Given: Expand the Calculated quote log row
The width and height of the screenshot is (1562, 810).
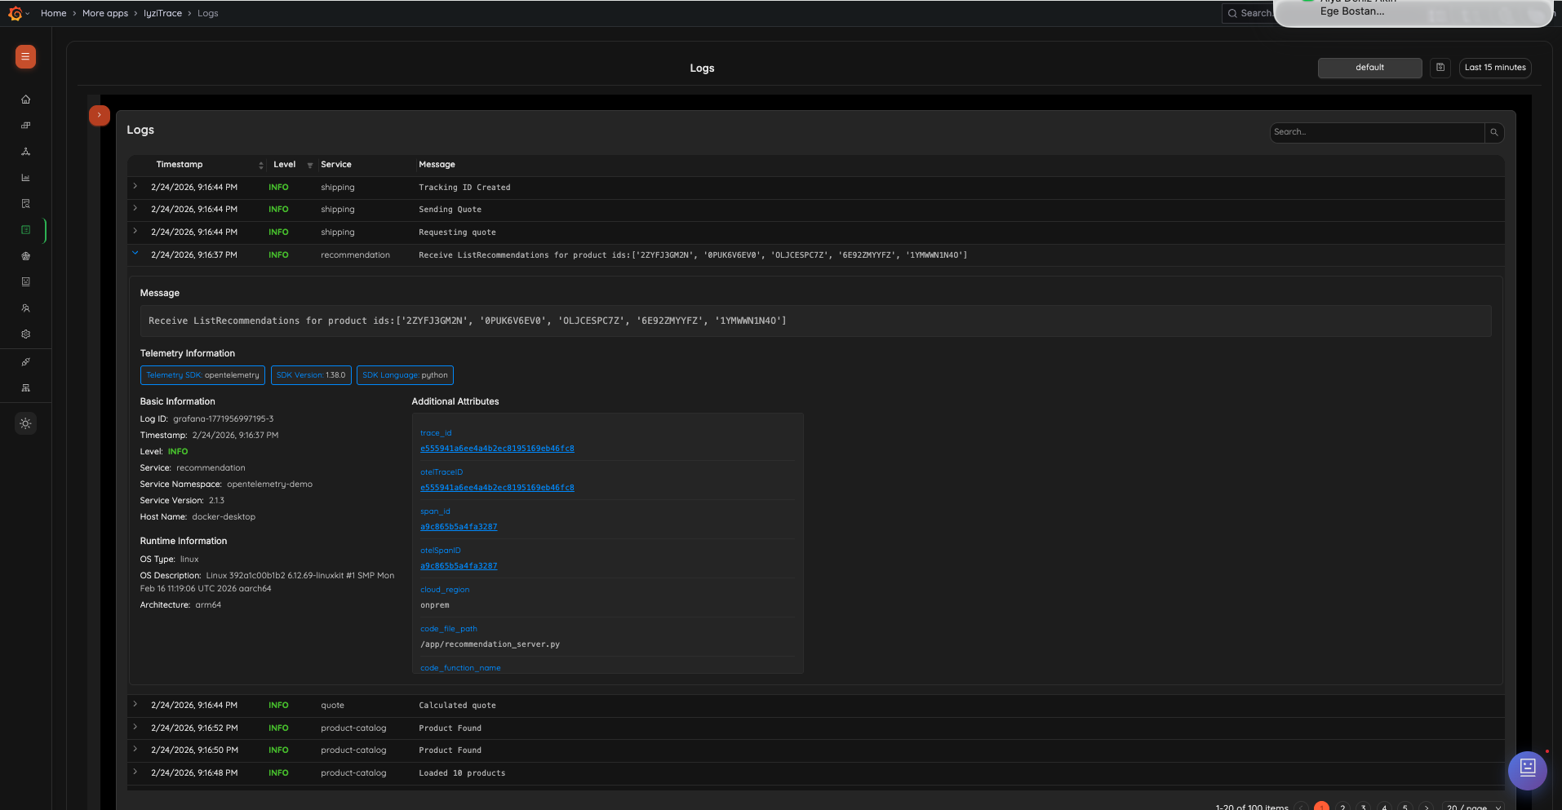Looking at the screenshot, I should tap(135, 705).
